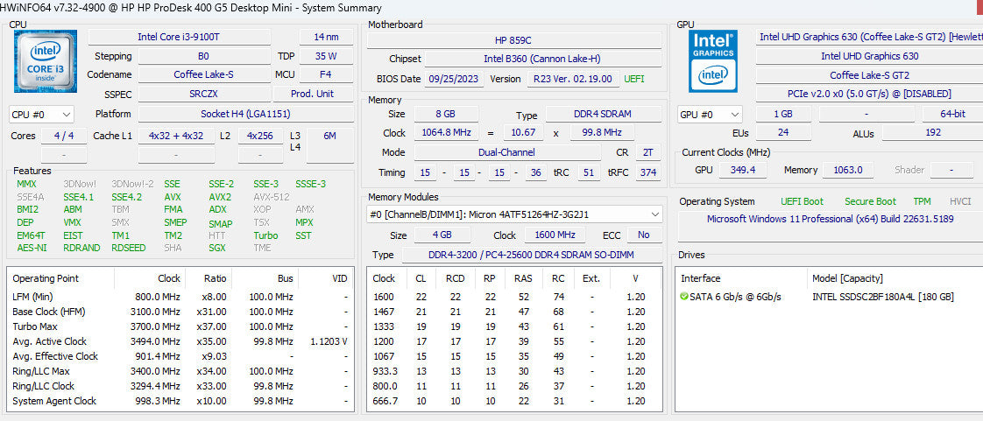Select the 1600 clock row in timing table
This screenshot has height=421, width=983.
513,297
